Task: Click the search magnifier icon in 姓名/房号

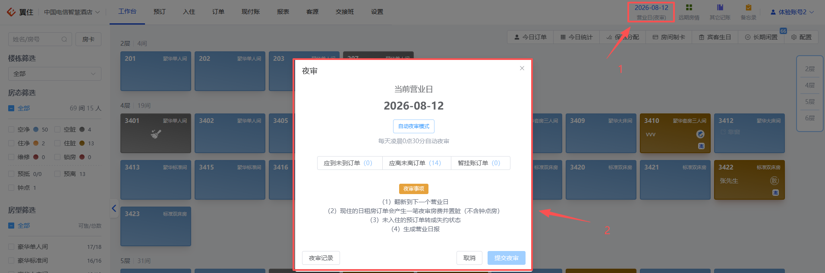Action: 64,39
